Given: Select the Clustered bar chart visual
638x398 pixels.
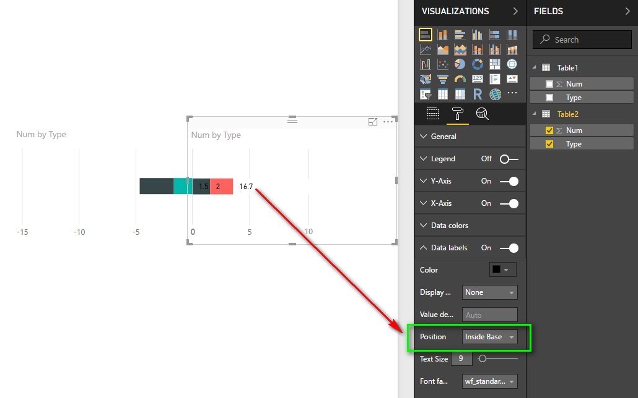Looking at the screenshot, I should [460, 35].
